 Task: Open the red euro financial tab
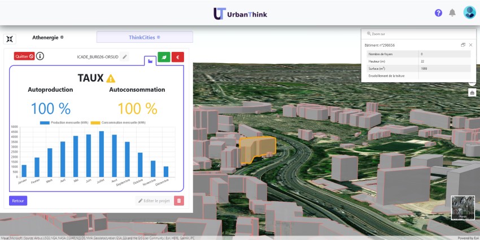(x=177, y=57)
